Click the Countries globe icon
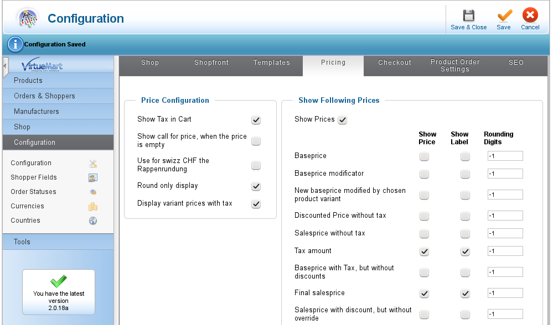Image resolution: width=553 pixels, height=325 pixels. coord(93,221)
